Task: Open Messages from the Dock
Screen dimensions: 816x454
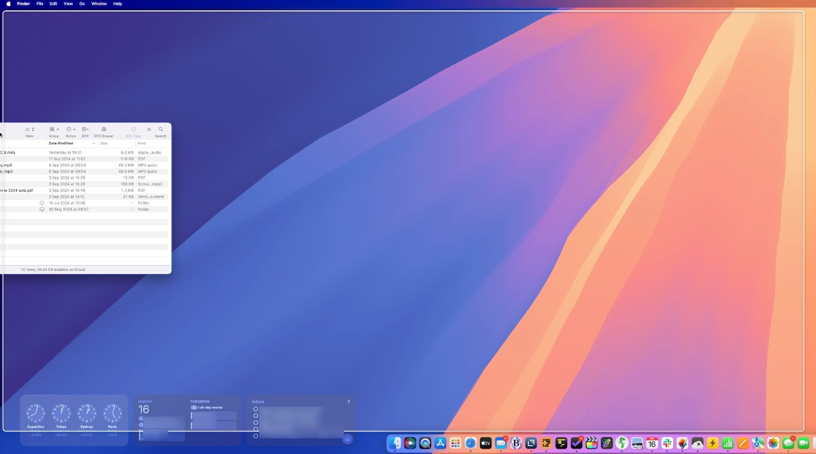Action: point(788,443)
